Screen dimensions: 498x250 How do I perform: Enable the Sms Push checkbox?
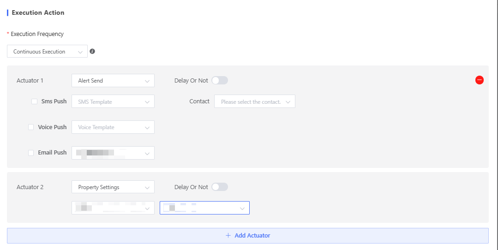(x=35, y=101)
